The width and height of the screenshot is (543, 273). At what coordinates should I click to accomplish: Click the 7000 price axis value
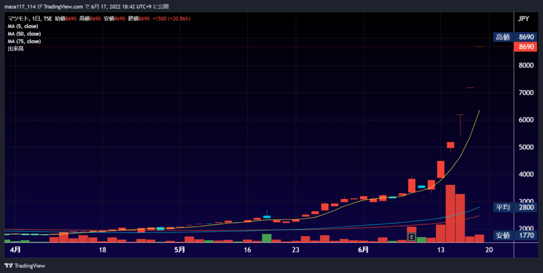click(x=526, y=92)
